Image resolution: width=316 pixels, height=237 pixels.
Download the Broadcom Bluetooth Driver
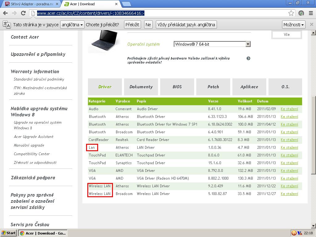(289, 132)
